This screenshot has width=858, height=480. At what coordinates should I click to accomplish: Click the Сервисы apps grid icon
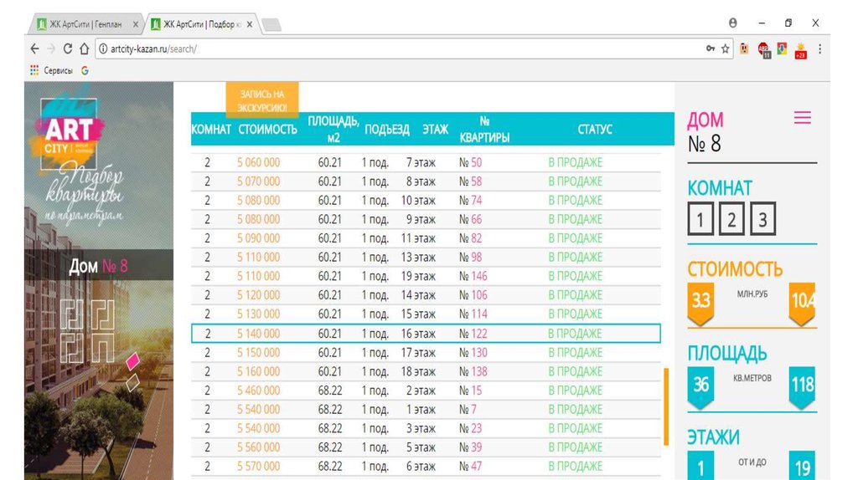[x=34, y=71]
